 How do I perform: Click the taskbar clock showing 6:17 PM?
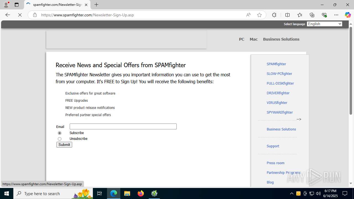click(330, 193)
